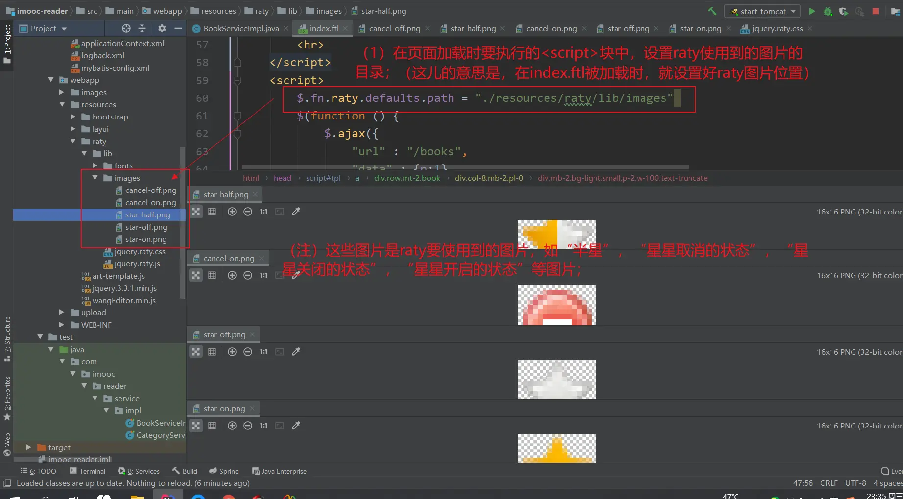
Task: Click the locate/scroll-from-source target icon
Action: click(x=126, y=28)
